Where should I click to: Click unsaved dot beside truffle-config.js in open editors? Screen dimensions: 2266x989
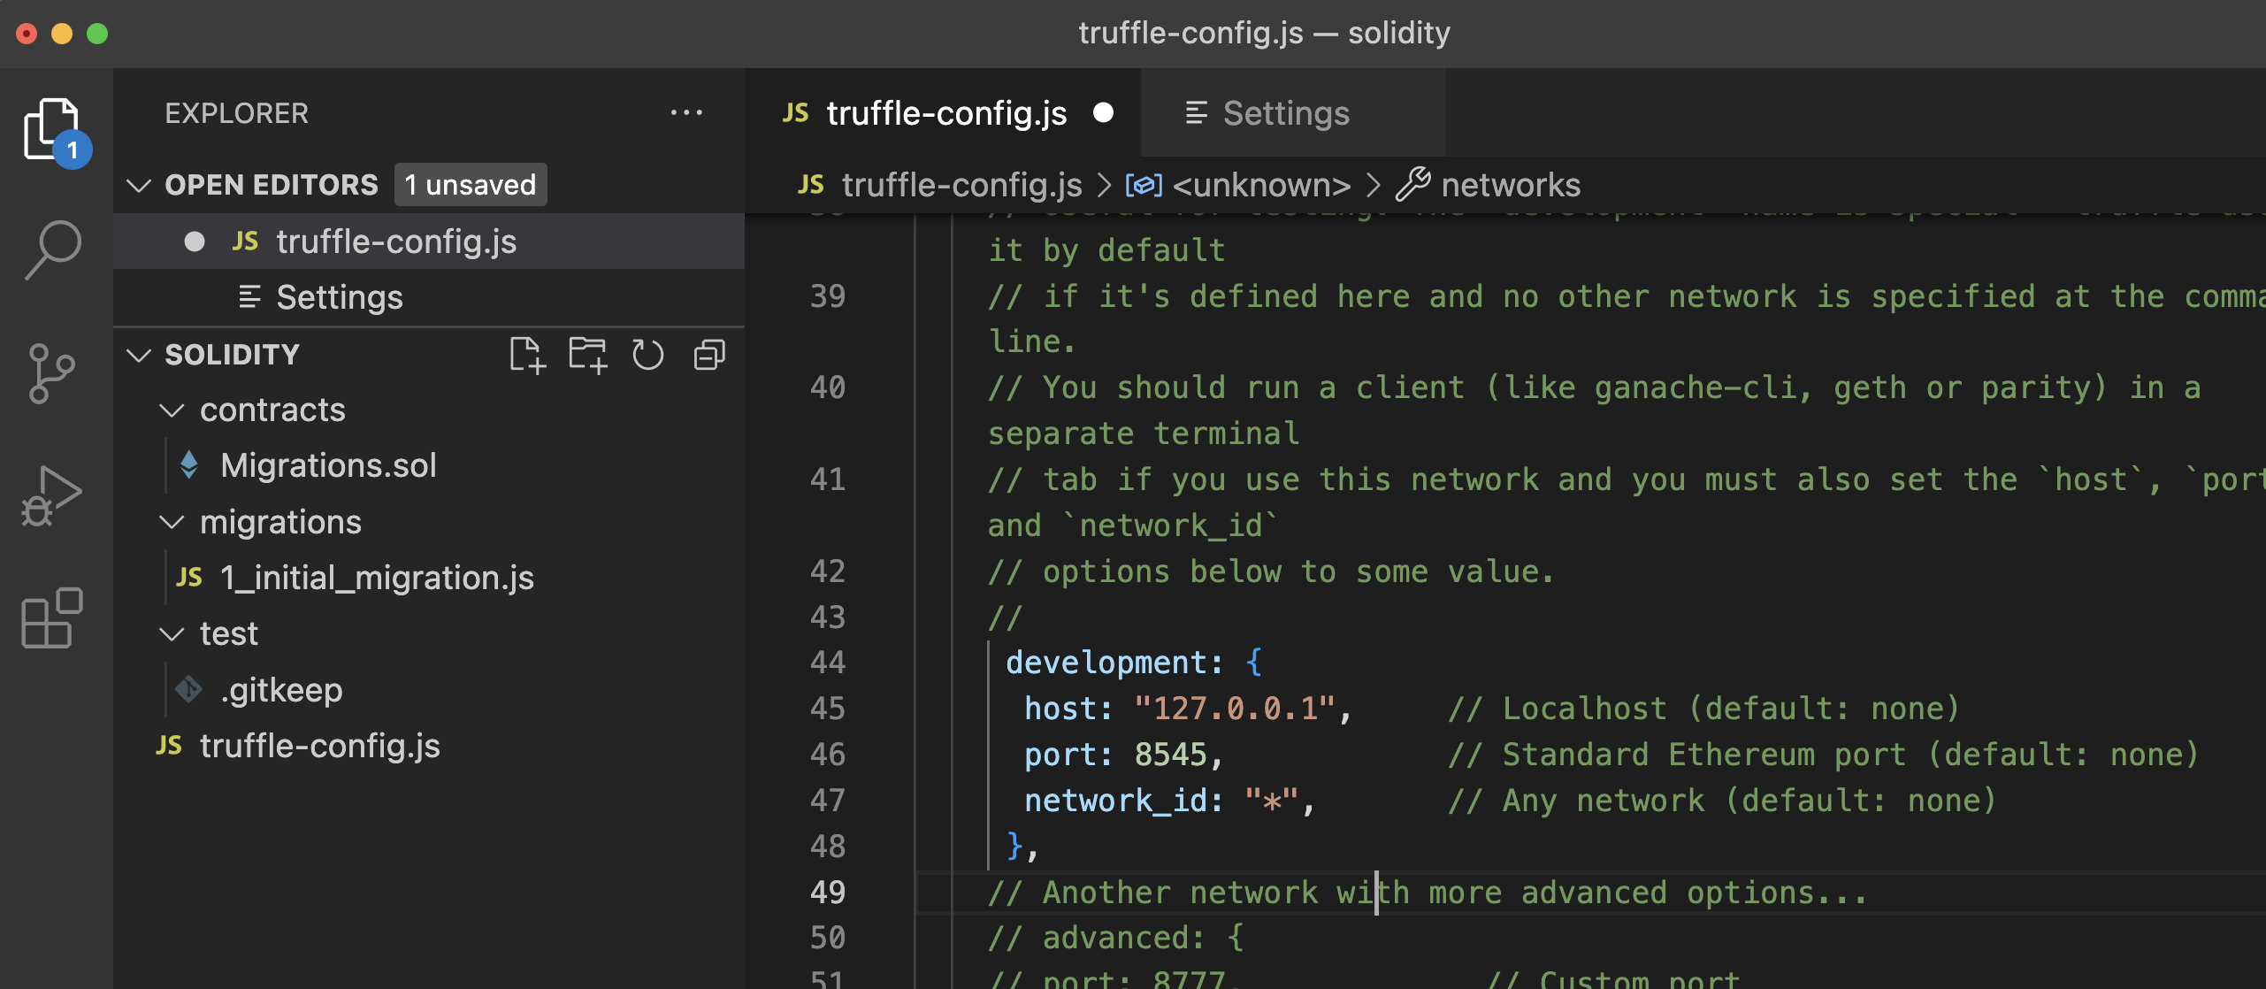tap(195, 241)
